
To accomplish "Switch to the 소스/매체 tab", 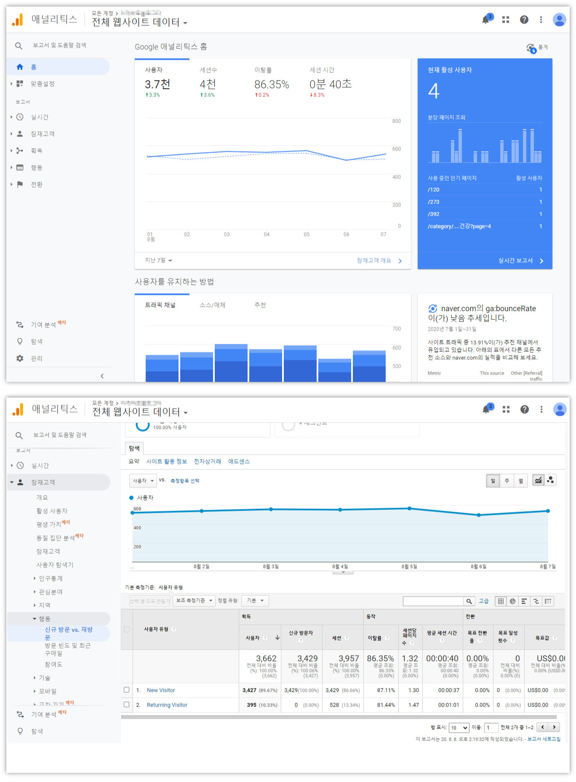I will tap(212, 305).
